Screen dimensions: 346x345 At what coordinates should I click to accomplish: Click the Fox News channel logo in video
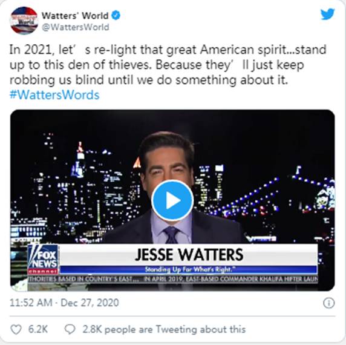[x=44, y=260]
